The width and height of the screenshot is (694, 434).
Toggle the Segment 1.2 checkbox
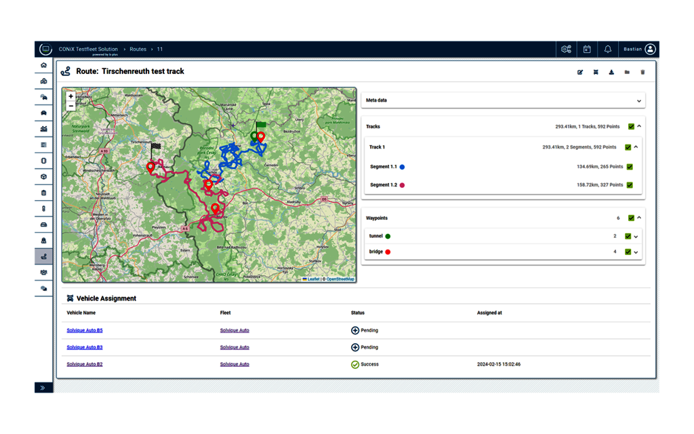[x=630, y=185]
